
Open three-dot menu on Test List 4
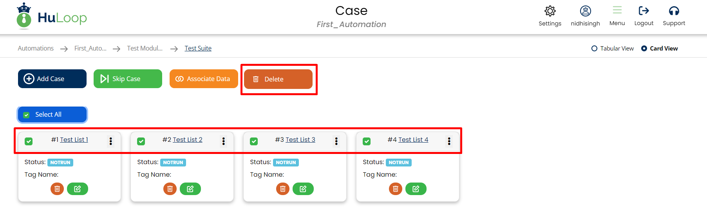[449, 141]
